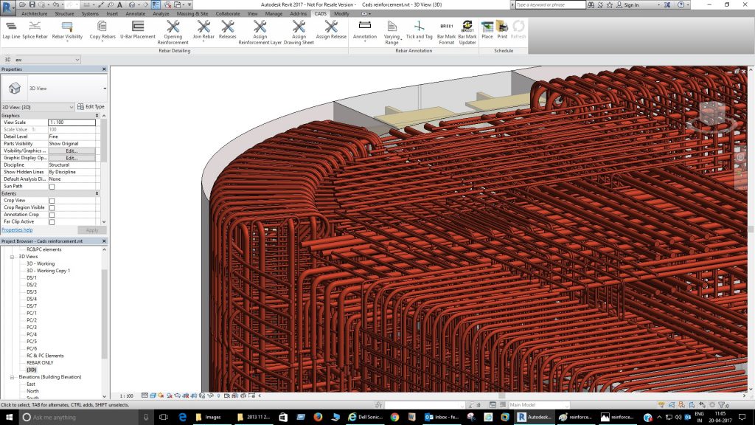Click Place in the Schedule panel

(x=487, y=33)
